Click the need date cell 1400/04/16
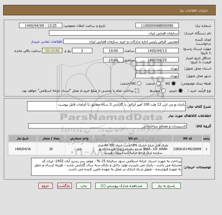 point(23,149)
